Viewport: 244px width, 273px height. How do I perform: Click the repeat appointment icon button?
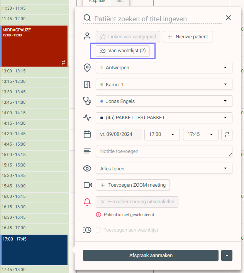227,134
